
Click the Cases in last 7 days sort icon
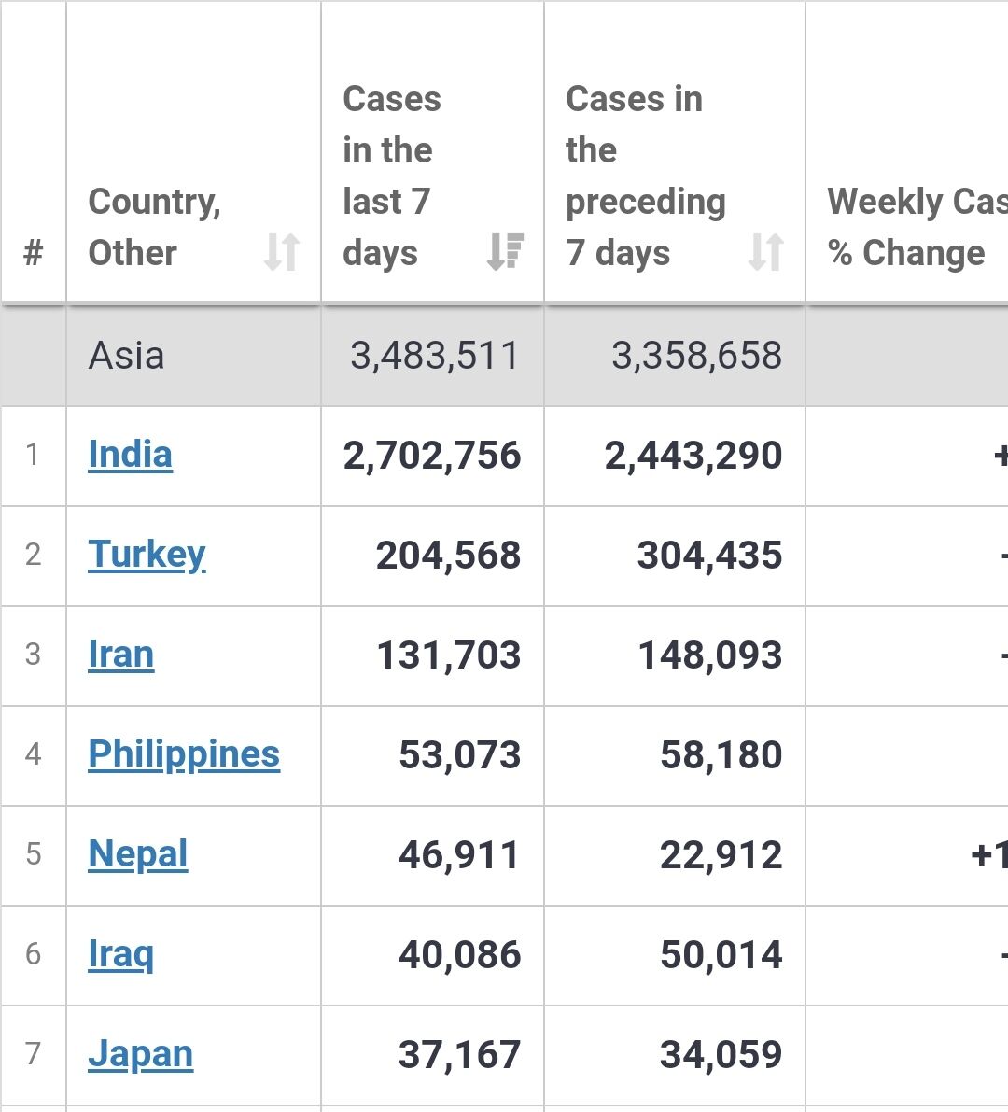coord(505,252)
